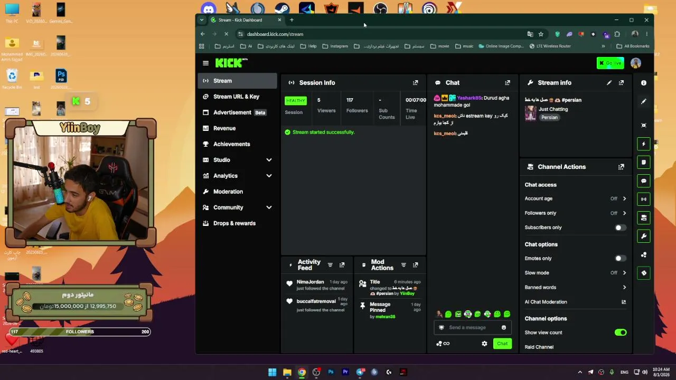This screenshot has width=676, height=380.
Task: Open the Instagram bookmark folder
Action: pyautogui.click(x=335, y=46)
